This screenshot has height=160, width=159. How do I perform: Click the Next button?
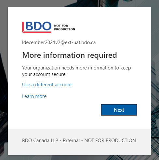point(119,110)
